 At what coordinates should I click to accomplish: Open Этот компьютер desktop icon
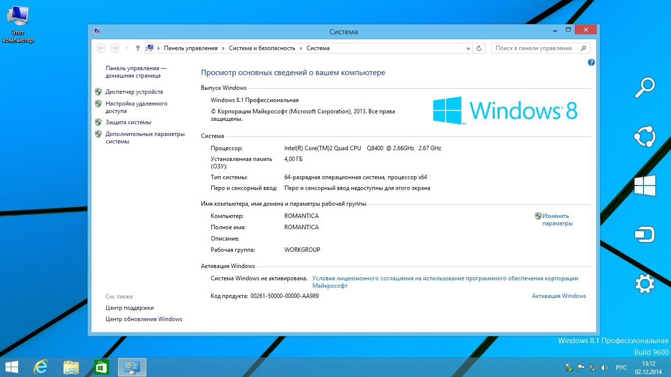(x=18, y=24)
